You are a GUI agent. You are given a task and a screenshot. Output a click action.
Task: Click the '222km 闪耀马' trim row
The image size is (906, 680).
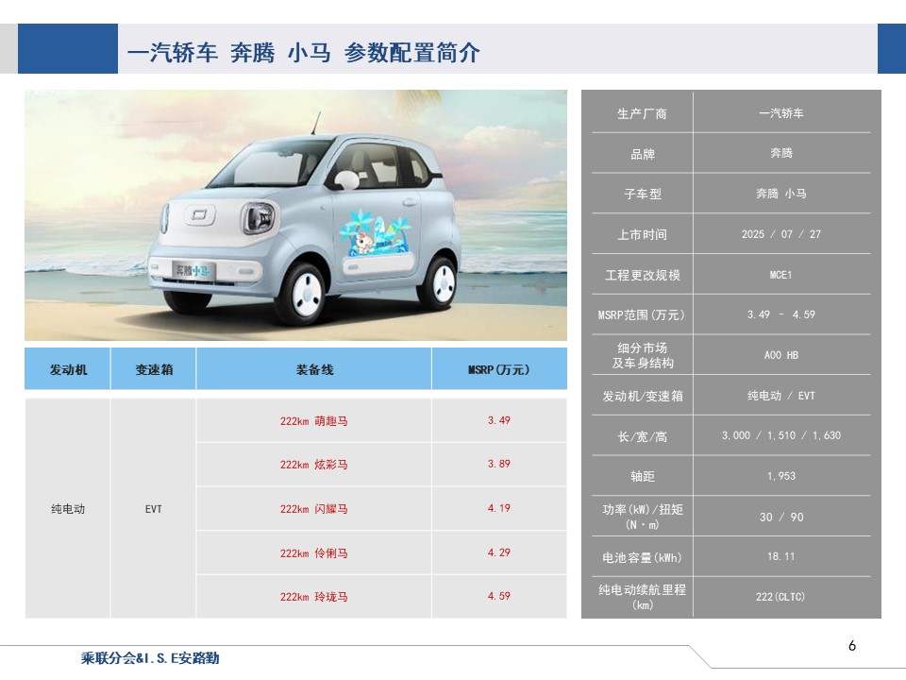[x=314, y=509]
